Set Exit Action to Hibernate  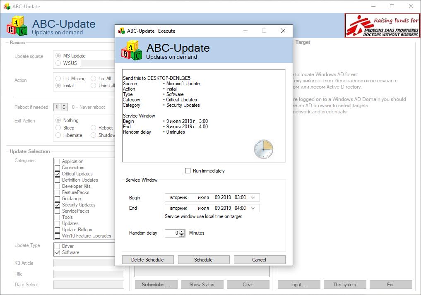pyautogui.click(x=58, y=135)
